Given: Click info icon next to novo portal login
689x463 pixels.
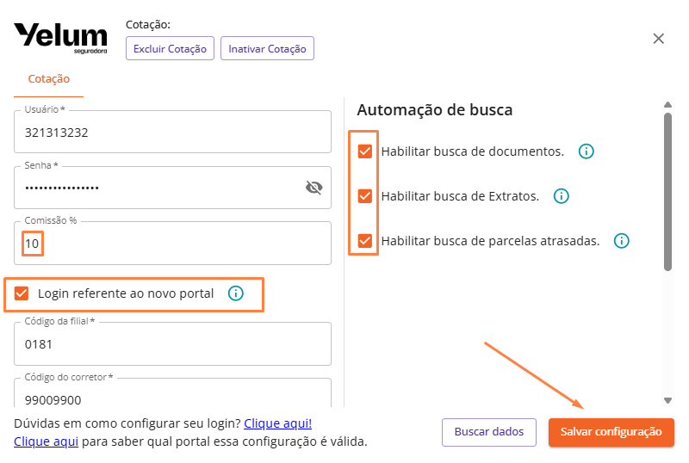Looking at the screenshot, I should (236, 293).
